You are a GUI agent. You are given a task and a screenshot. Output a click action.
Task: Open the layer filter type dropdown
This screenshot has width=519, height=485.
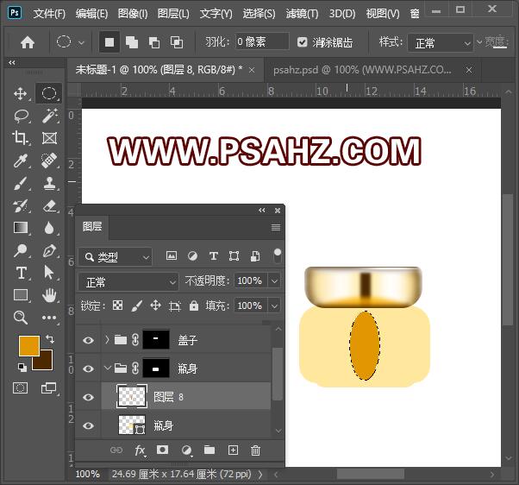[116, 257]
